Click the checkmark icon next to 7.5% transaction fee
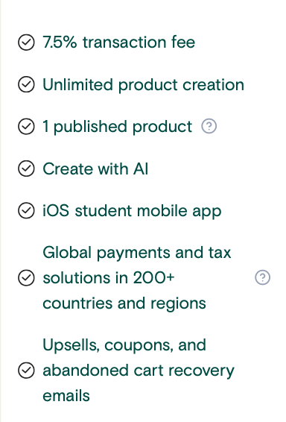The image size is (286, 422). pos(26,42)
